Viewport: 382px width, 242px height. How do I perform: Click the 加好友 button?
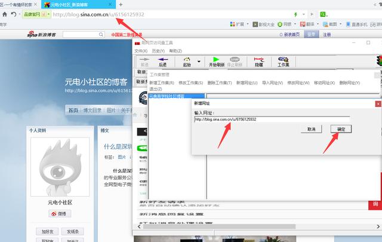click(x=47, y=231)
